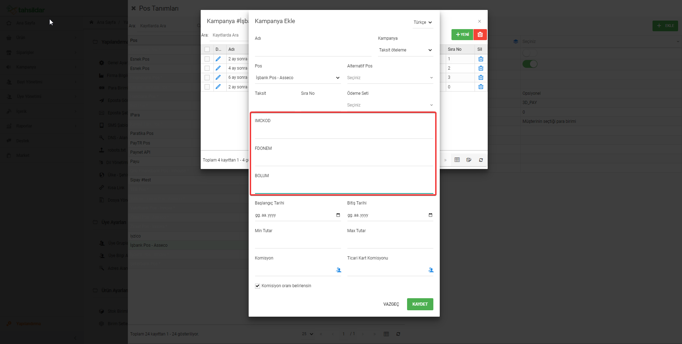Click the KAYDET button
This screenshot has height=344, width=682.
[420, 304]
